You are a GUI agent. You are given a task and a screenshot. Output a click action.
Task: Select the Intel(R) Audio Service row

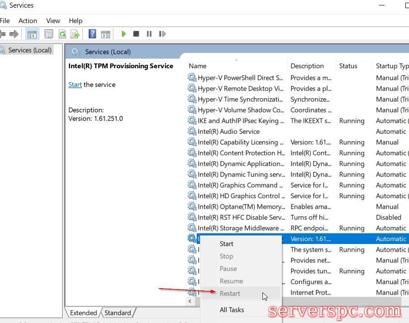228,131
